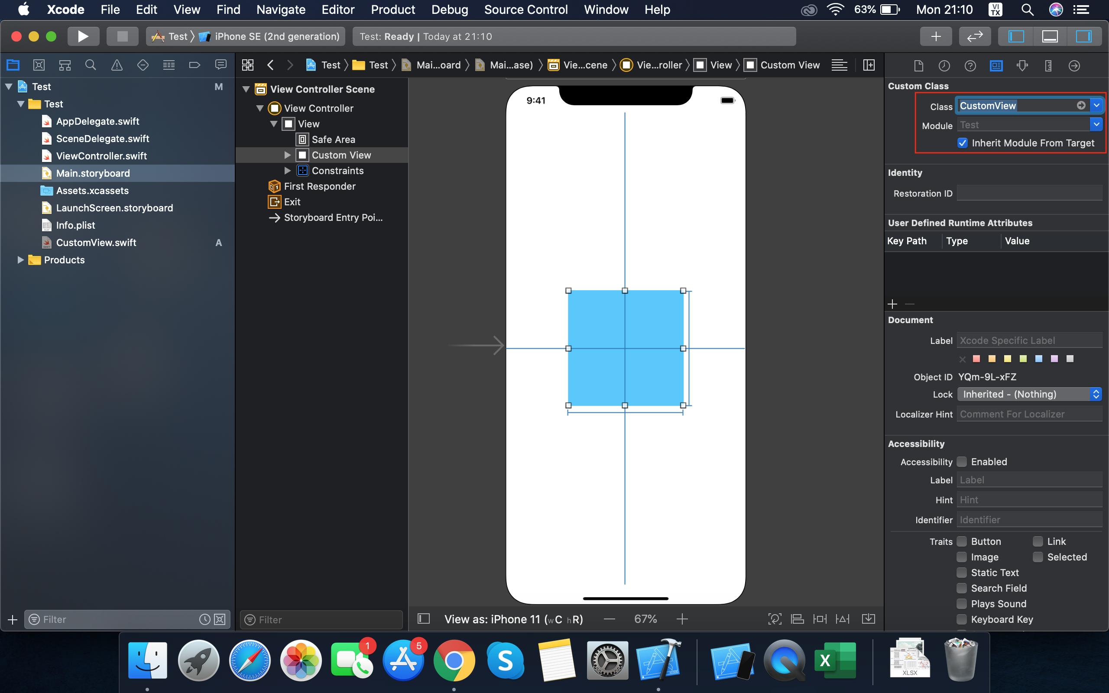Screen dimensions: 1109x693
Task: Enable the Plays Sound accessibility trait
Action: click(x=962, y=604)
